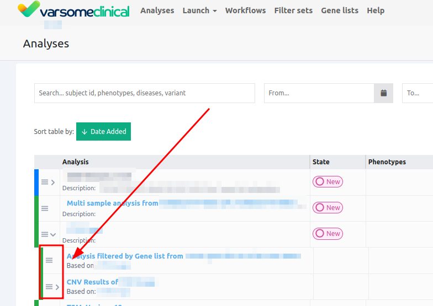
Task: Click the VarSome Clinical logo
Action: [x=73, y=10]
